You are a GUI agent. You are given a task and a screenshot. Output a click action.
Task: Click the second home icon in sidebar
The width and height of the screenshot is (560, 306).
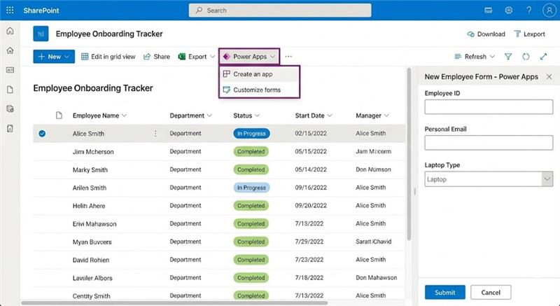point(10,50)
